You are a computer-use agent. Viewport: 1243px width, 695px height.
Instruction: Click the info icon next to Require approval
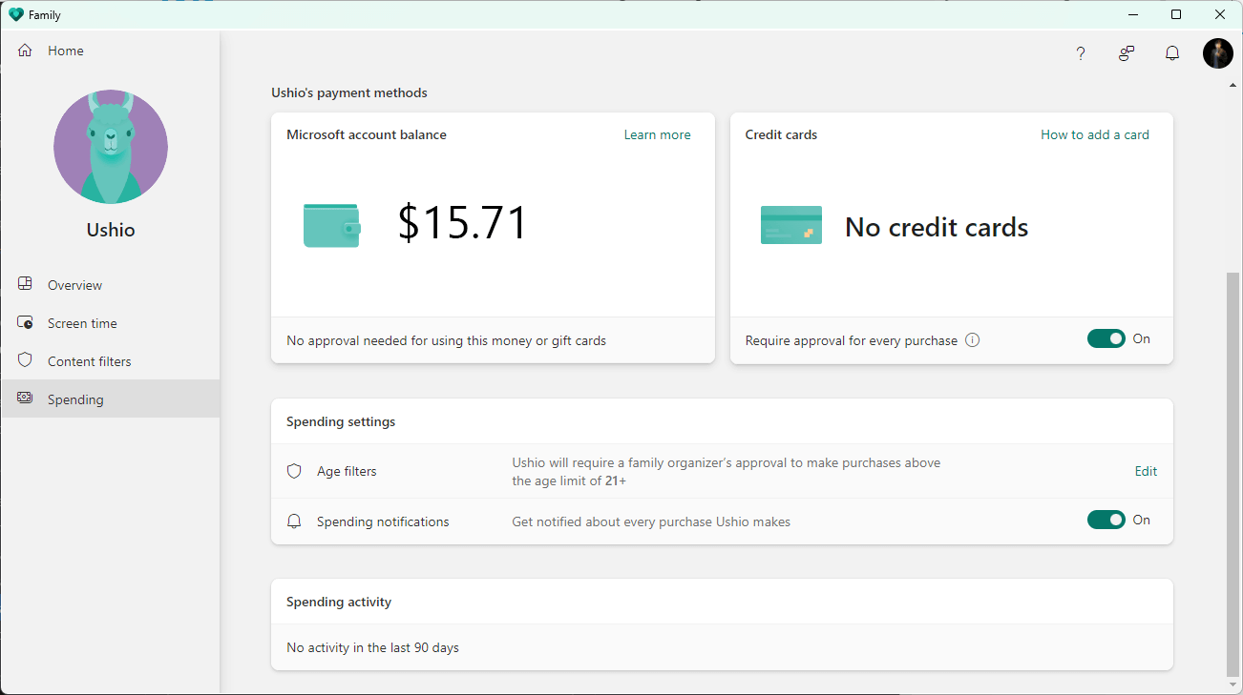coord(972,340)
